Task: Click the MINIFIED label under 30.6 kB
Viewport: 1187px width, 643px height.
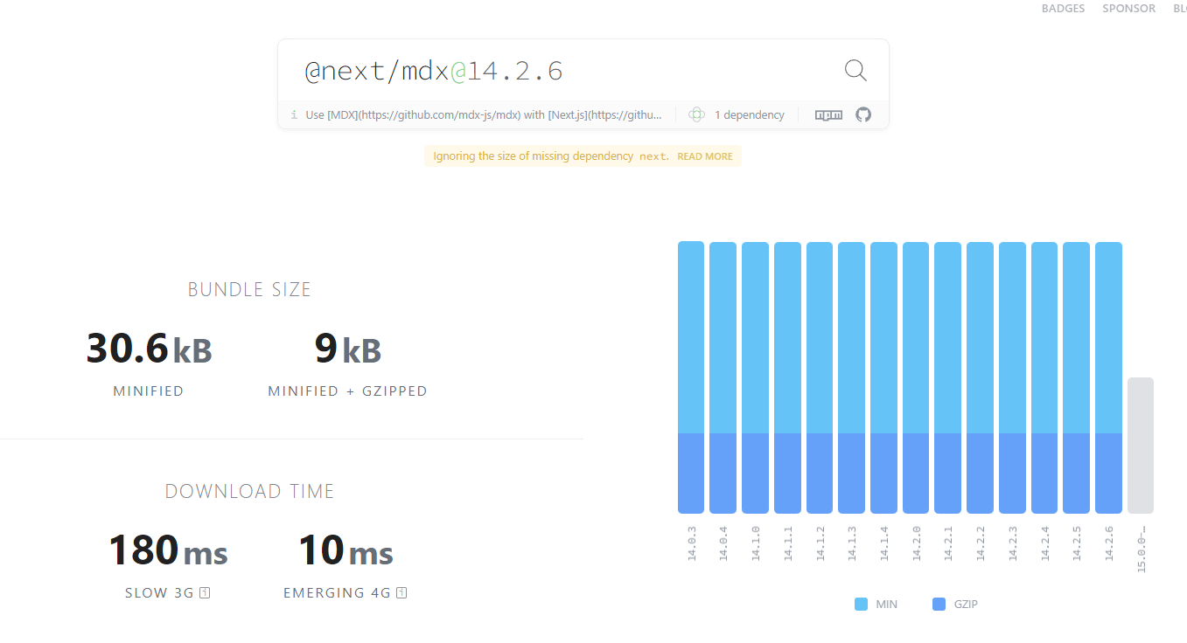Action: tap(149, 391)
